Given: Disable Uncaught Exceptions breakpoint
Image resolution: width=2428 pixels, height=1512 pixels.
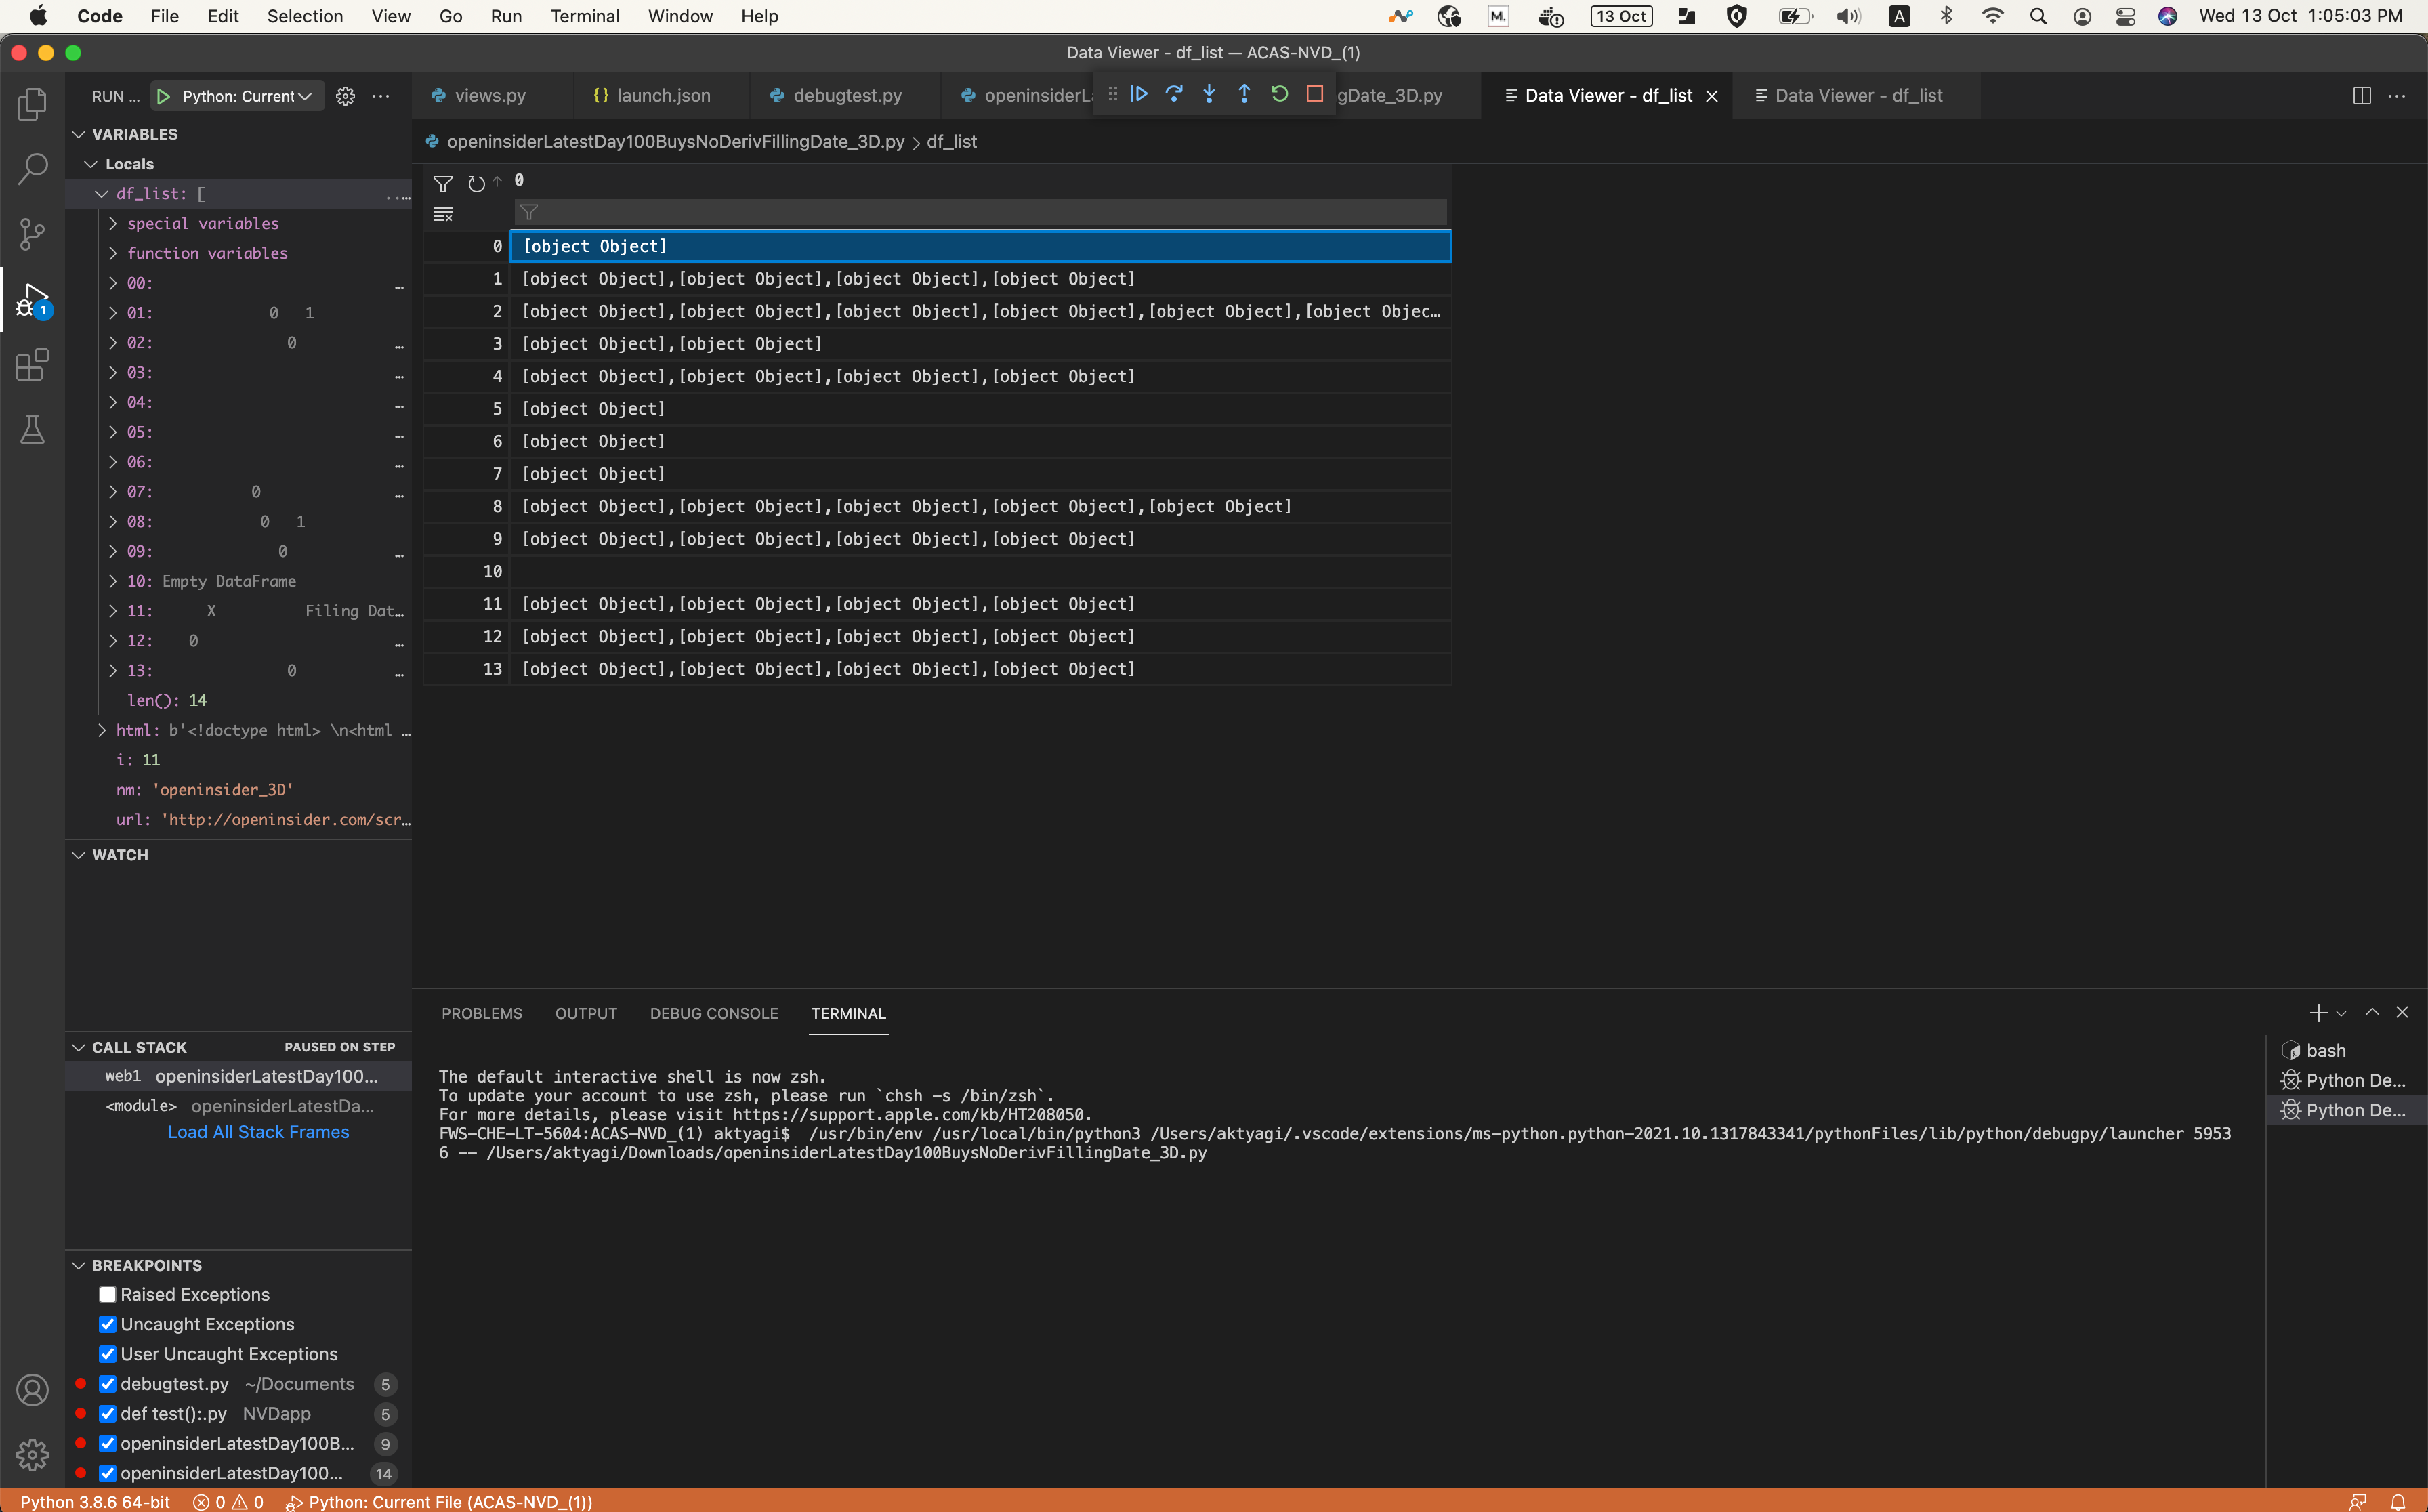Looking at the screenshot, I should pos(108,1324).
